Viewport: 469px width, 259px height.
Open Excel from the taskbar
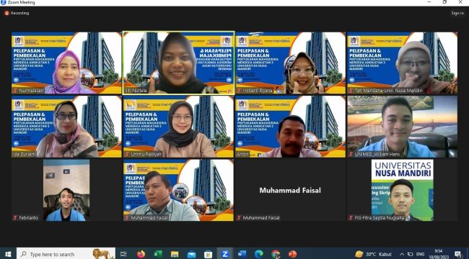157,254
